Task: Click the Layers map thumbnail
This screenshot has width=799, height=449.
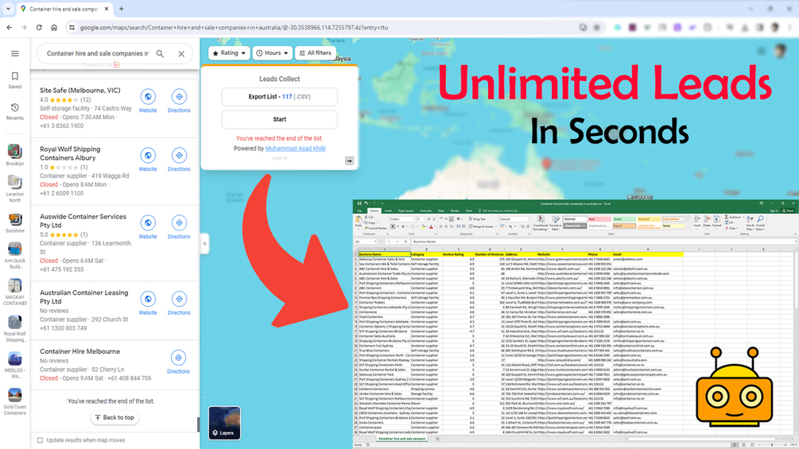Action: (224, 423)
